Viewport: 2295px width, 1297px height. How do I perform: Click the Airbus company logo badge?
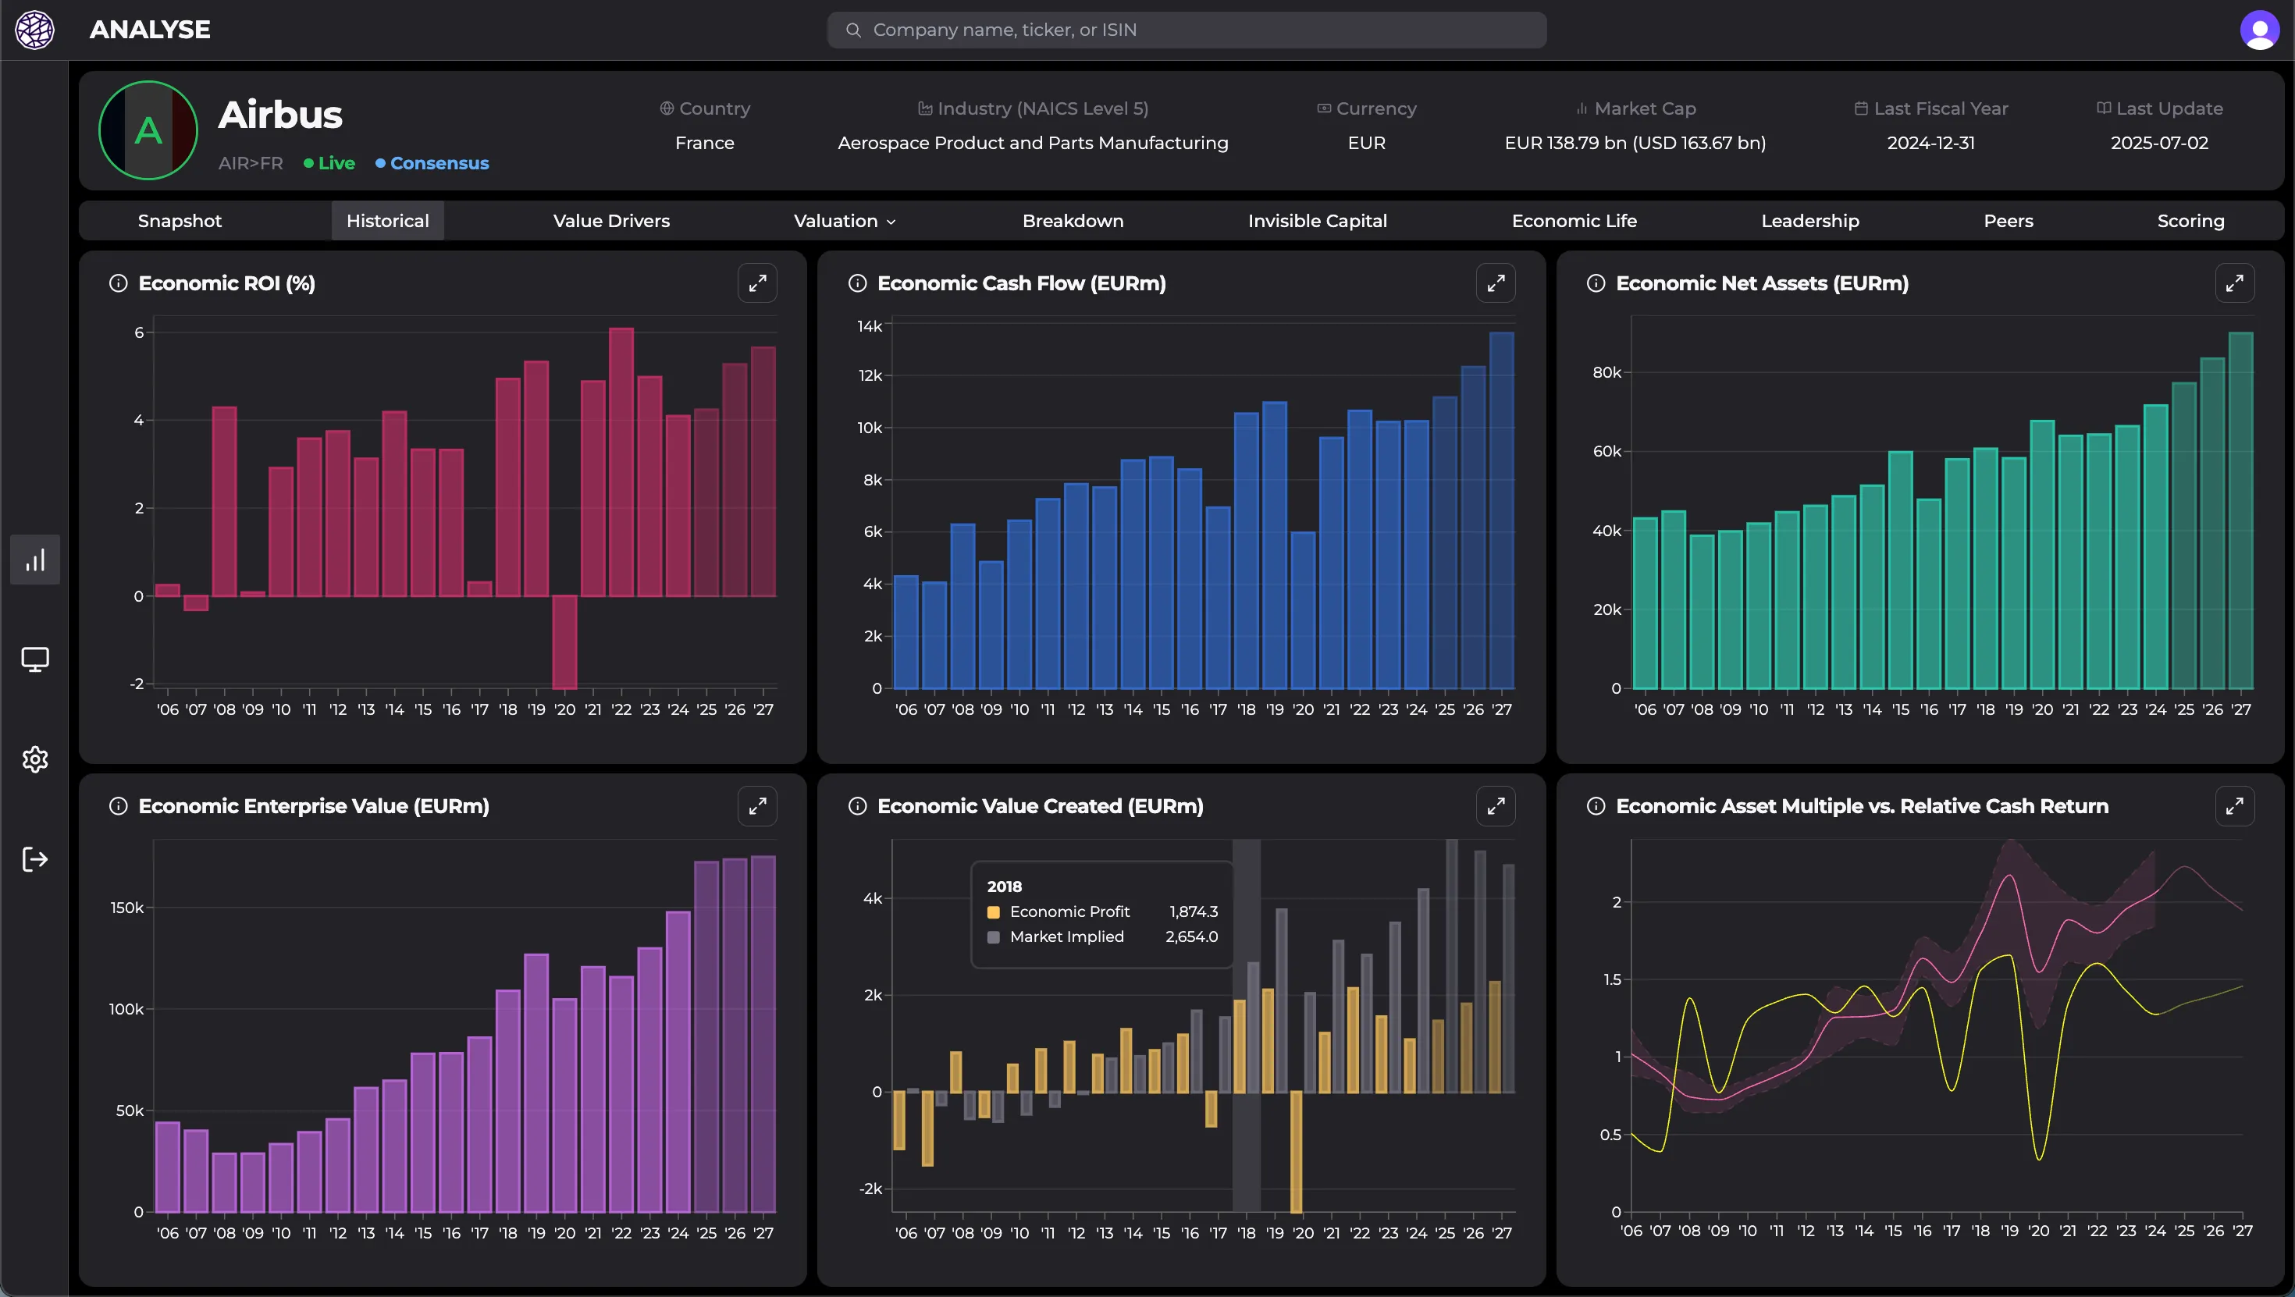[x=148, y=130]
